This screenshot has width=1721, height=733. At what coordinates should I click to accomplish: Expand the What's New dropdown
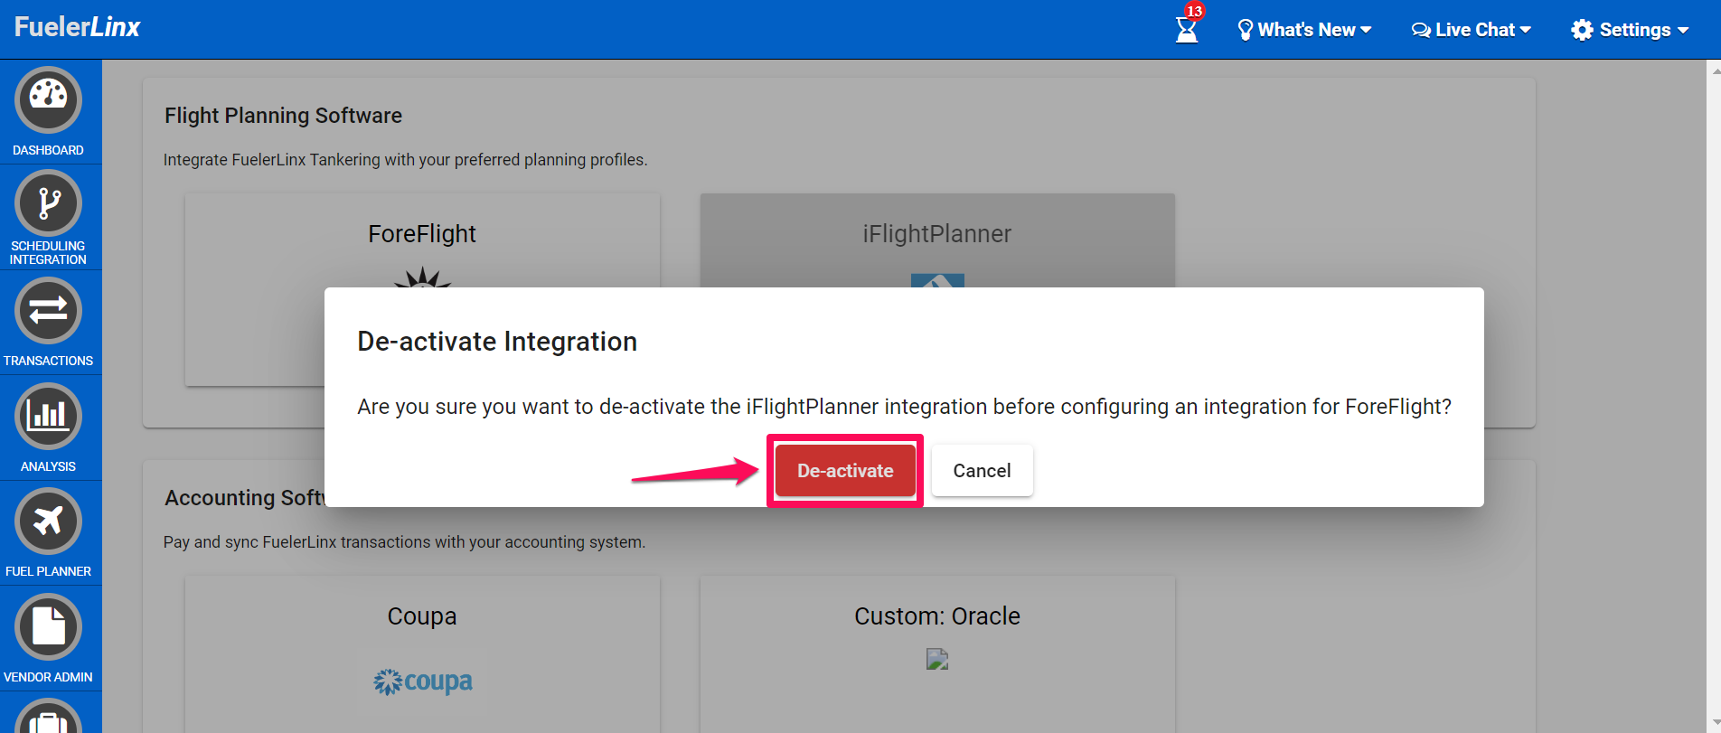tap(1304, 30)
